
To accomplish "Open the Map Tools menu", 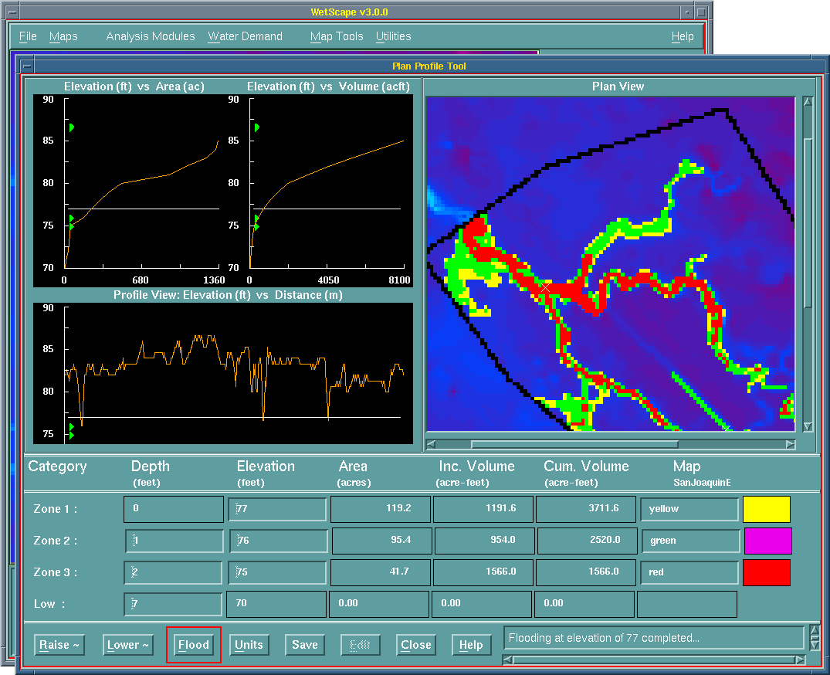I will pyautogui.click(x=337, y=36).
